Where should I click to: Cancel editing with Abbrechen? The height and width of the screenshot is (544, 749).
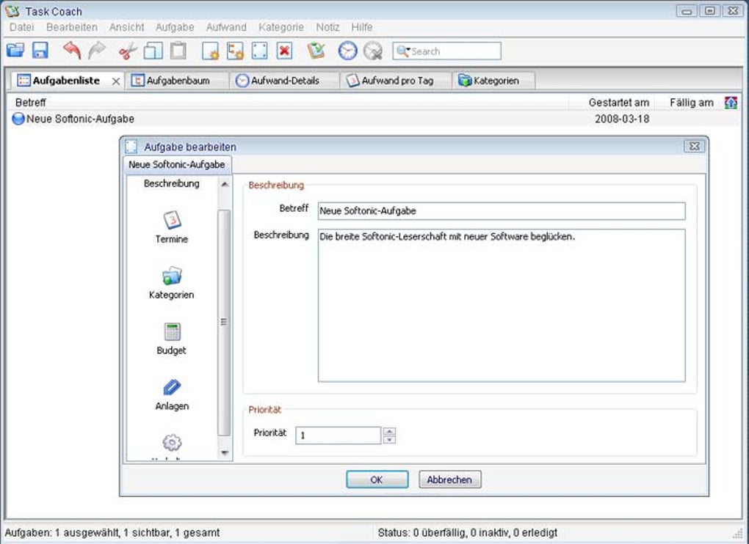[449, 479]
